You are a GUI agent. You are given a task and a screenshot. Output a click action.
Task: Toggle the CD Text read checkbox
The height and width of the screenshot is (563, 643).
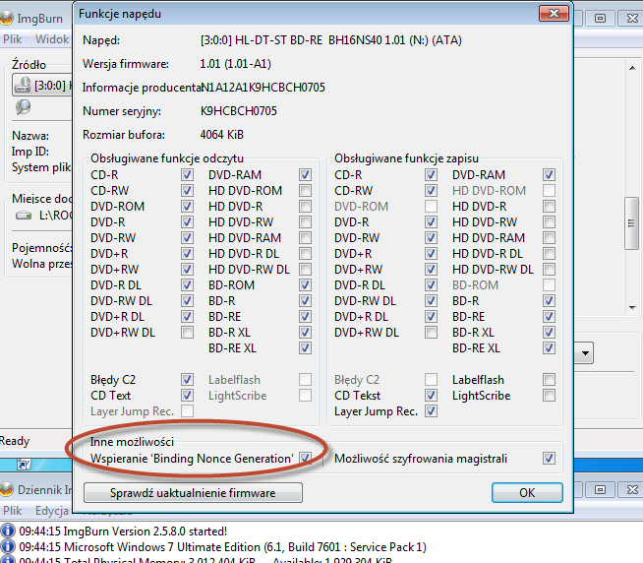coord(187,396)
